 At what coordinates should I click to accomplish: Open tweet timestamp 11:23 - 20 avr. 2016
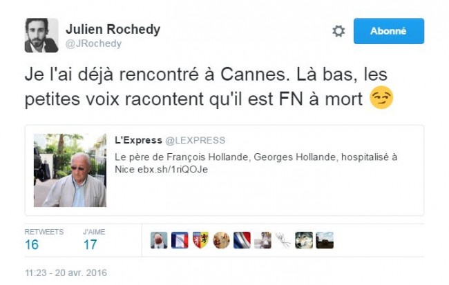click(x=66, y=273)
